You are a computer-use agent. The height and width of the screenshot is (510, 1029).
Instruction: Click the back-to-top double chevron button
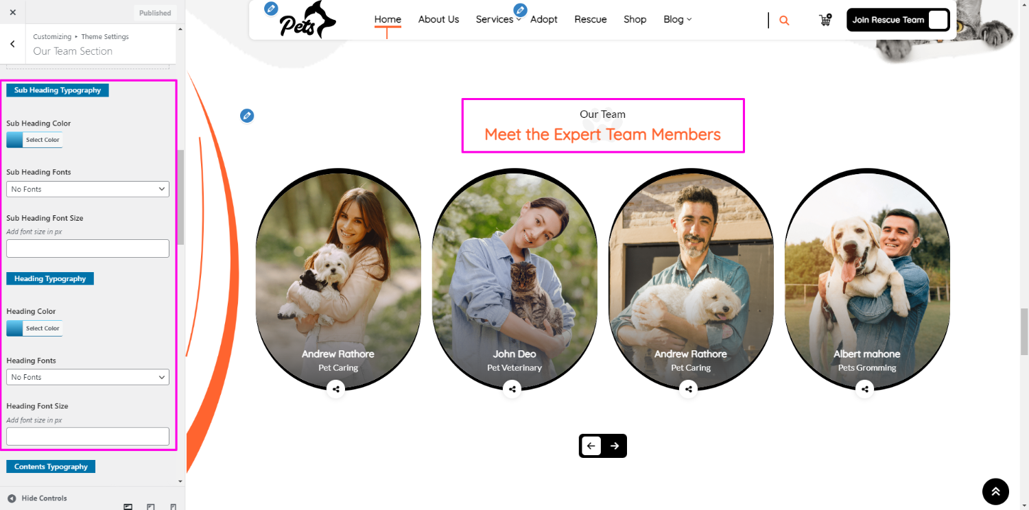pos(995,491)
